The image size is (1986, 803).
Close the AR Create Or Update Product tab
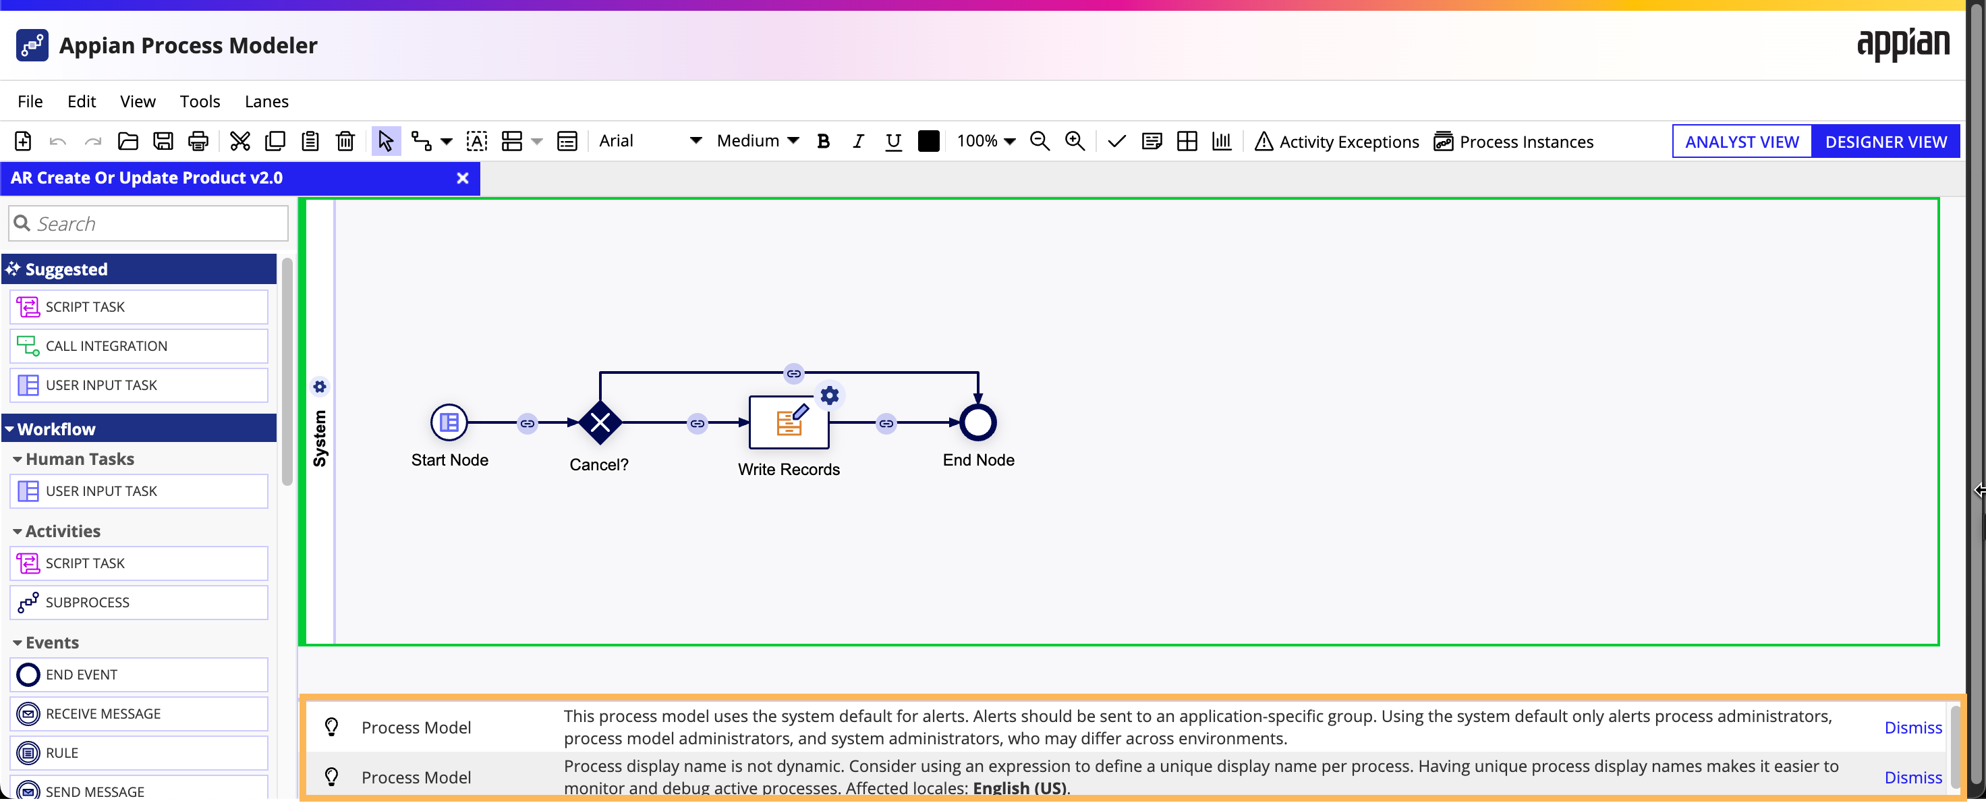click(x=463, y=178)
